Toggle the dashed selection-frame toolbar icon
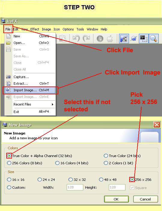 (x=144, y=39)
